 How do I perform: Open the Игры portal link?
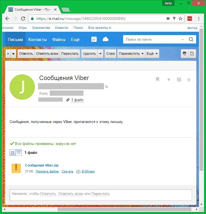(22, 28)
